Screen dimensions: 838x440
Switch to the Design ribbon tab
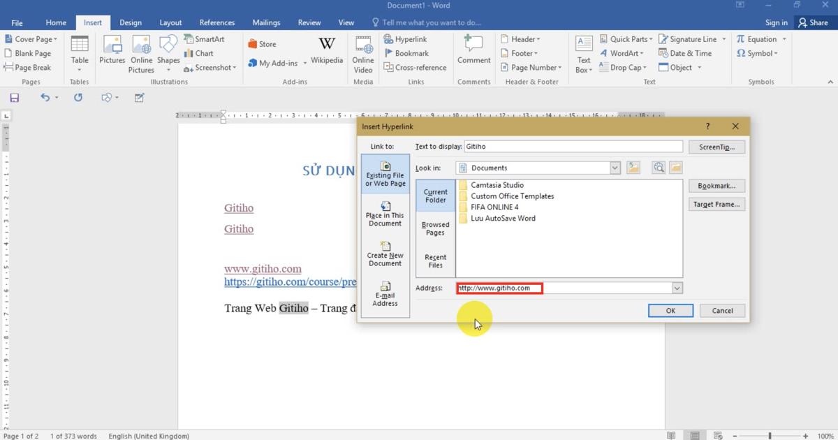pos(130,22)
